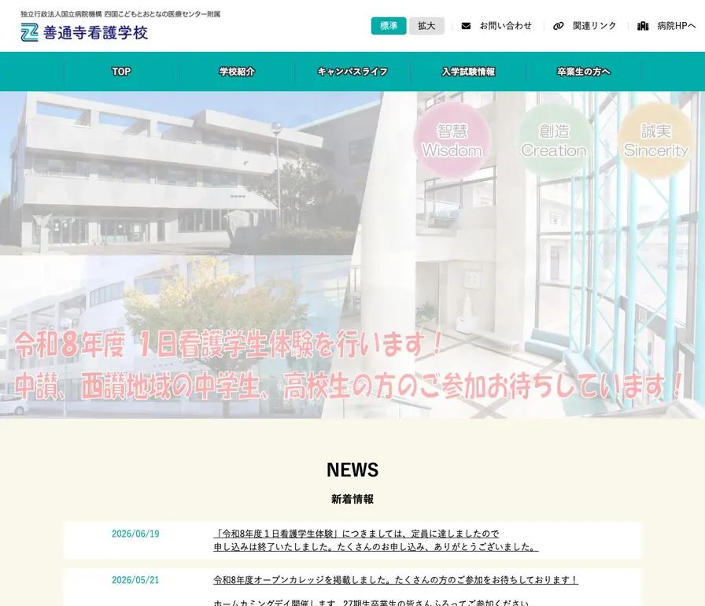
Task: Click the NEWS heading
Action: [x=352, y=470]
